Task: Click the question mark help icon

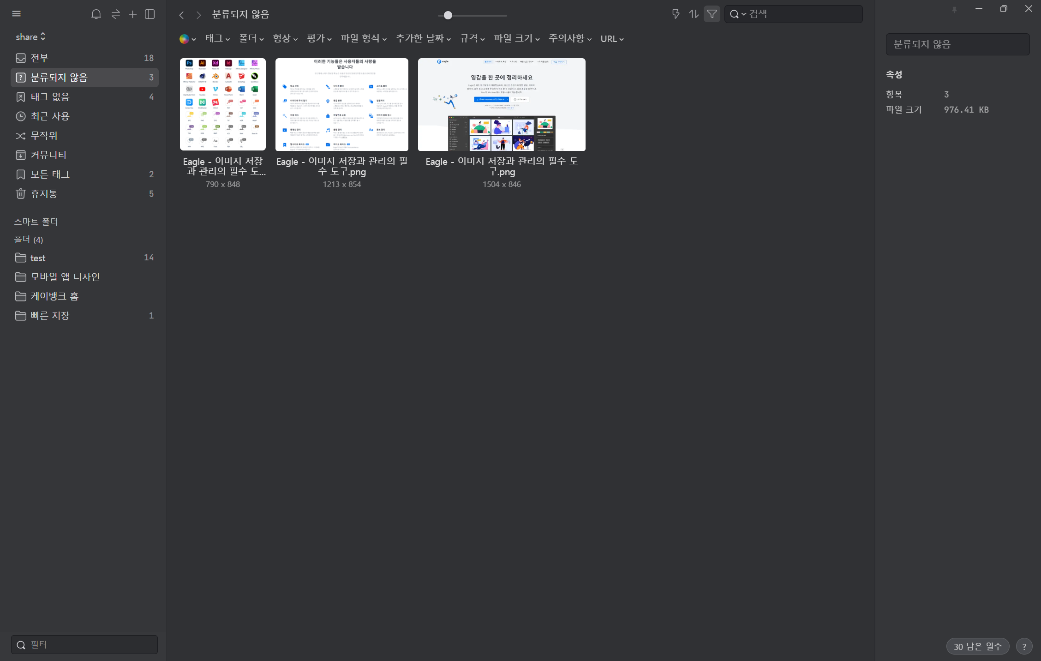Action: point(1024,646)
